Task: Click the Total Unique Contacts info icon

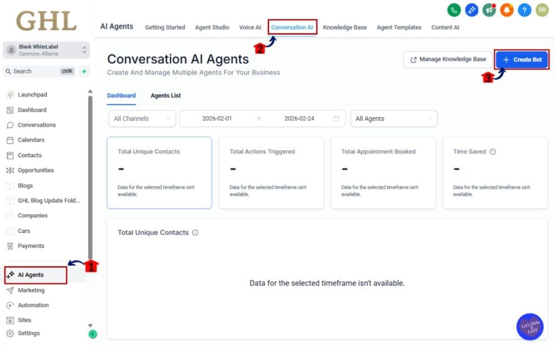Action: click(195, 232)
